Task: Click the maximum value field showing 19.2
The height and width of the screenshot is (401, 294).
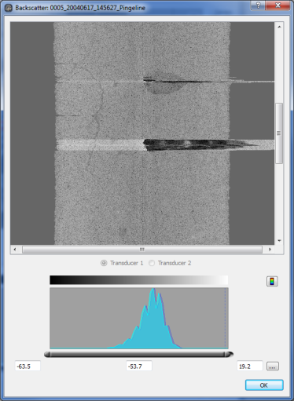Action: pos(250,366)
